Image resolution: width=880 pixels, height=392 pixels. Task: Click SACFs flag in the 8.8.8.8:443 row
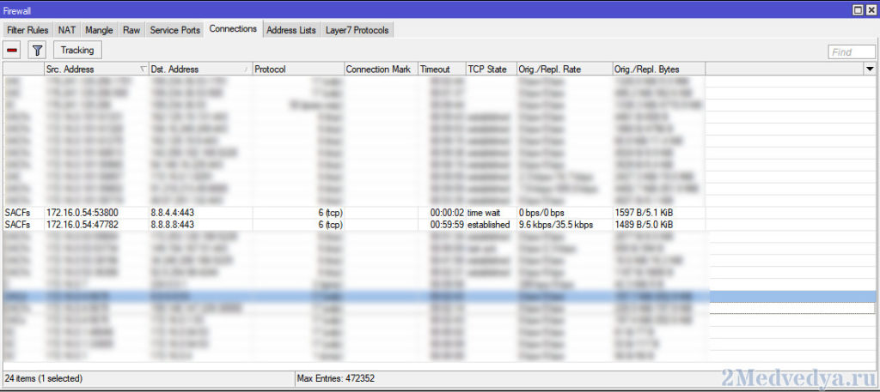pyautogui.click(x=17, y=225)
